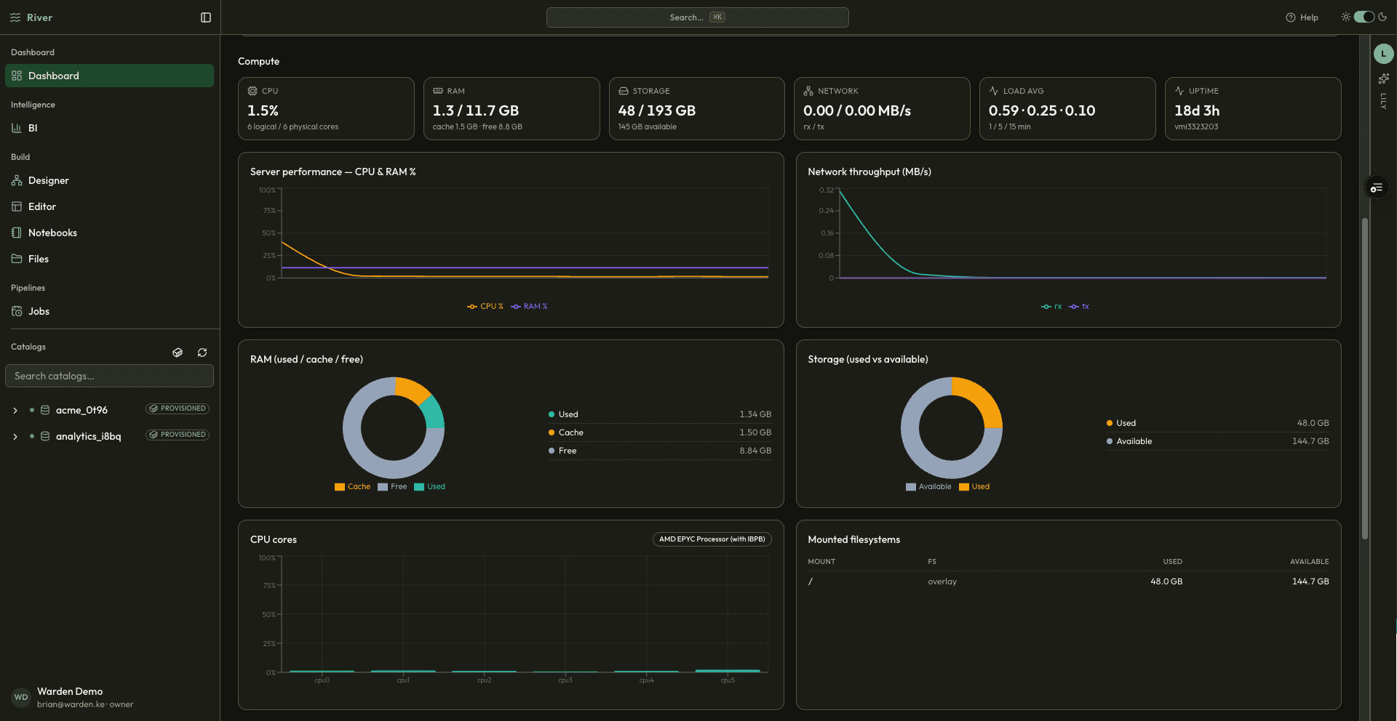The width and height of the screenshot is (1397, 721).
Task: Click Storage card value 48 / 193 GB
Action: [x=657, y=110]
